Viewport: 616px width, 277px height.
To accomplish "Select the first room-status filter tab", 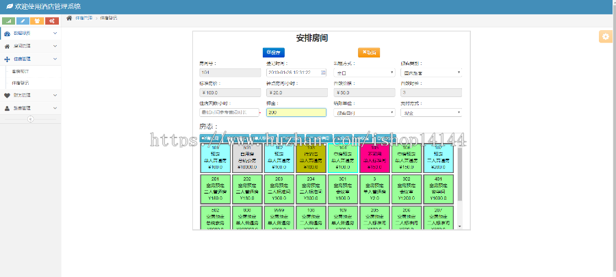I will [211, 138].
